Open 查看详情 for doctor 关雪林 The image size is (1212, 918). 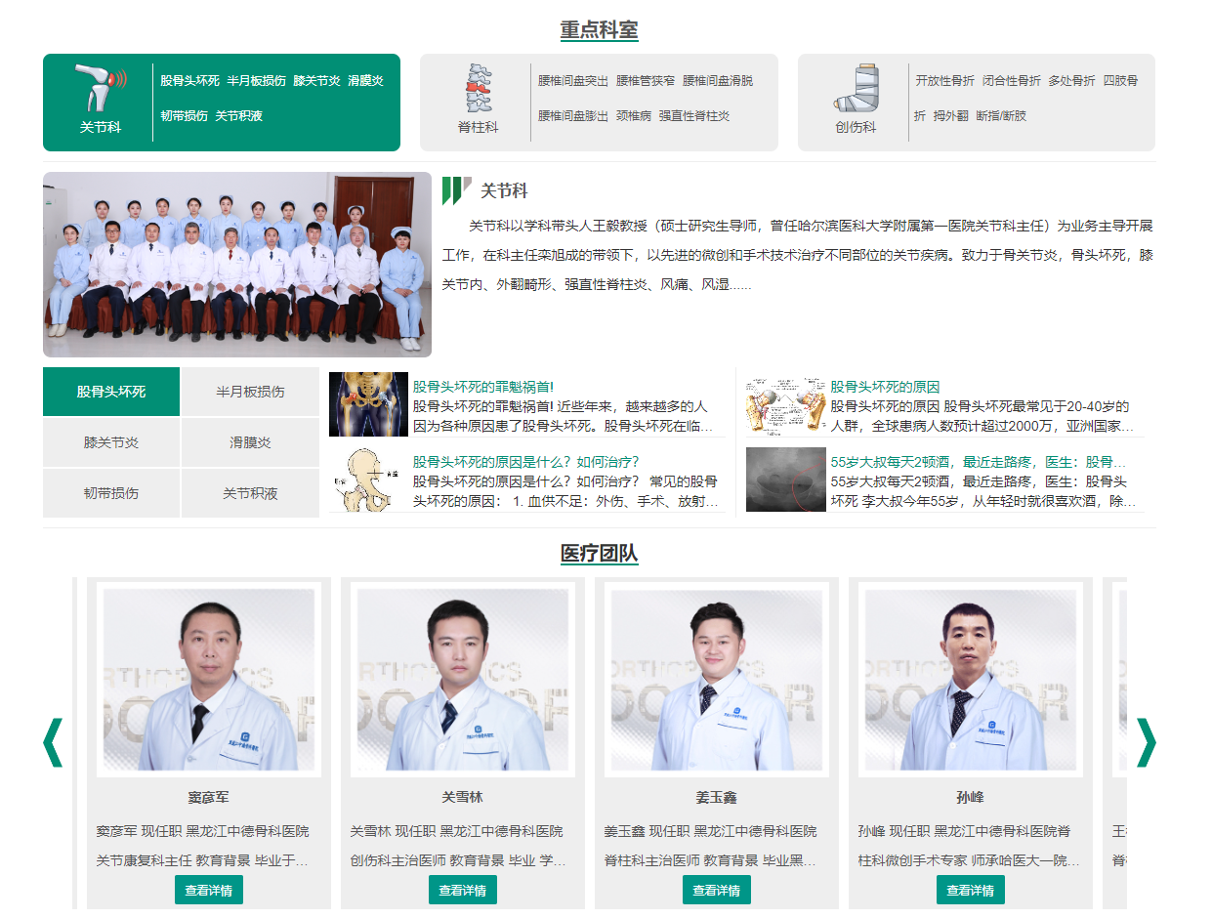click(463, 890)
